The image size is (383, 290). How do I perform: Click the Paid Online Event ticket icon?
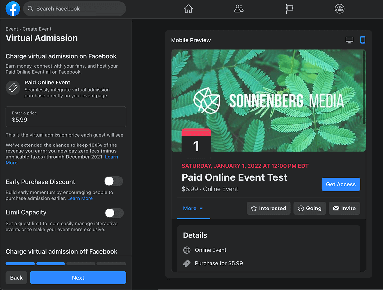pos(13,87)
